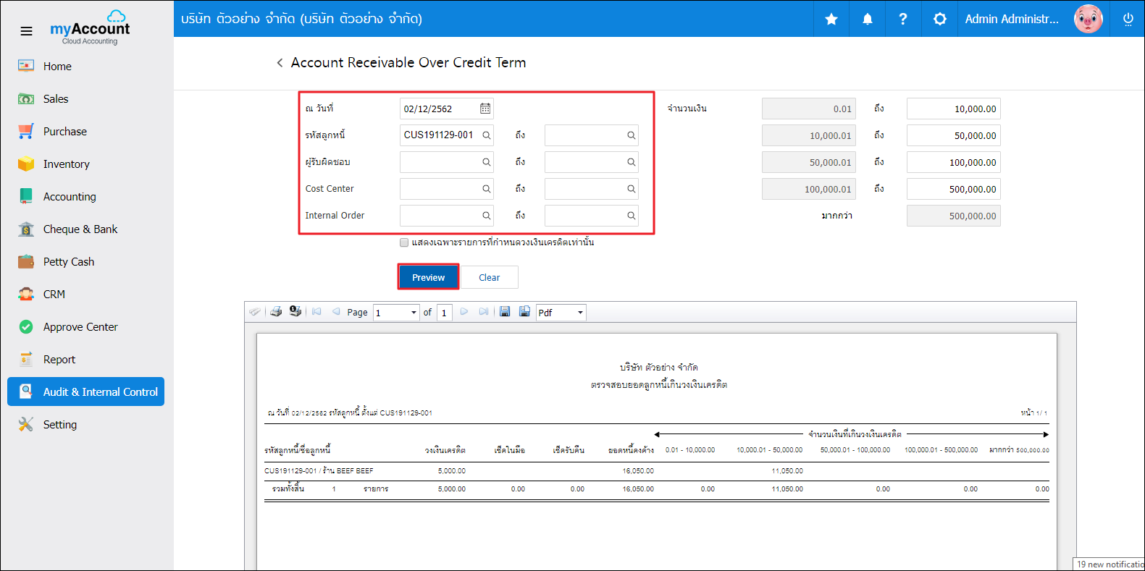Screen dimensions: 1145x571
Task: Click search icon in responsible person 'from' field
Action: click(x=487, y=162)
